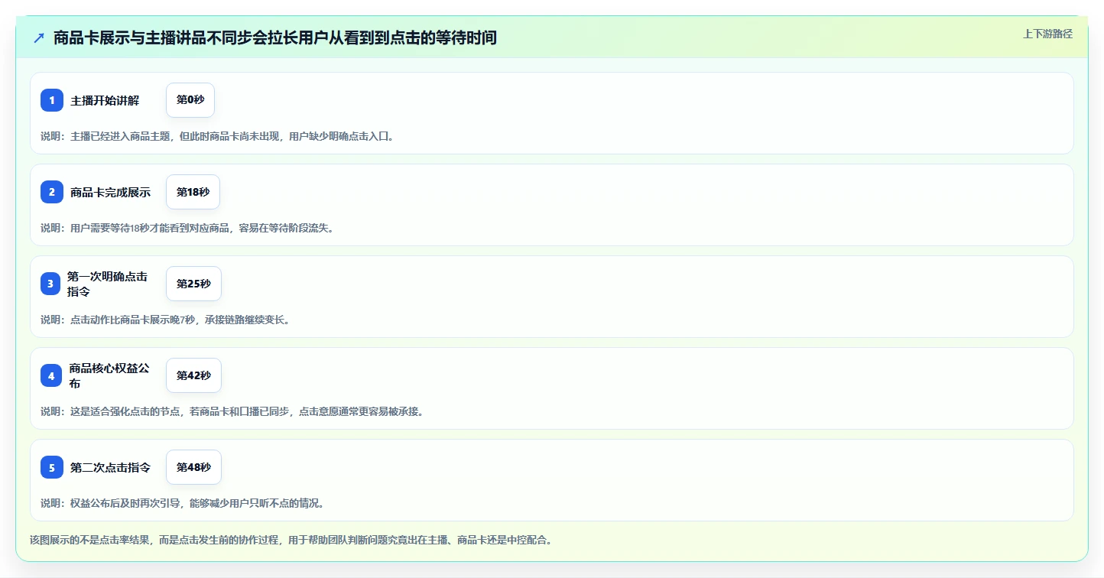
Task: Click the 上下游路径 label
Action: click(x=1047, y=34)
